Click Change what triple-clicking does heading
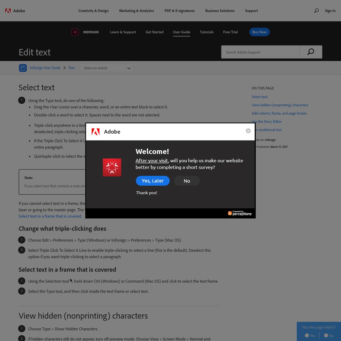This screenshot has height=341, width=341. [62, 228]
